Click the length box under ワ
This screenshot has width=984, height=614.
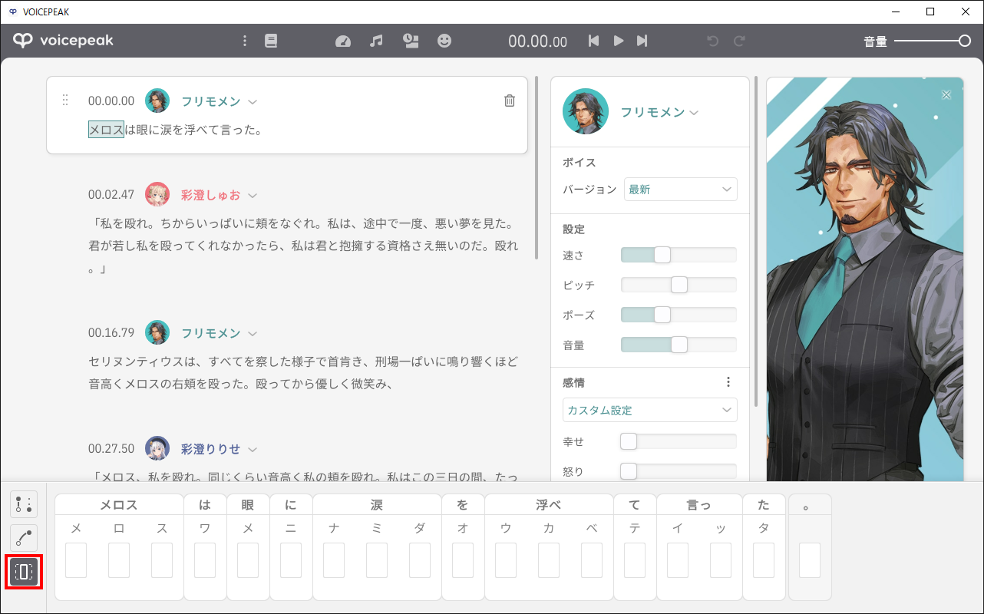click(x=205, y=560)
